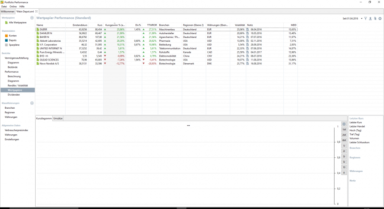Click the Konten orange icon
384x209 pixels.
pos(7,36)
